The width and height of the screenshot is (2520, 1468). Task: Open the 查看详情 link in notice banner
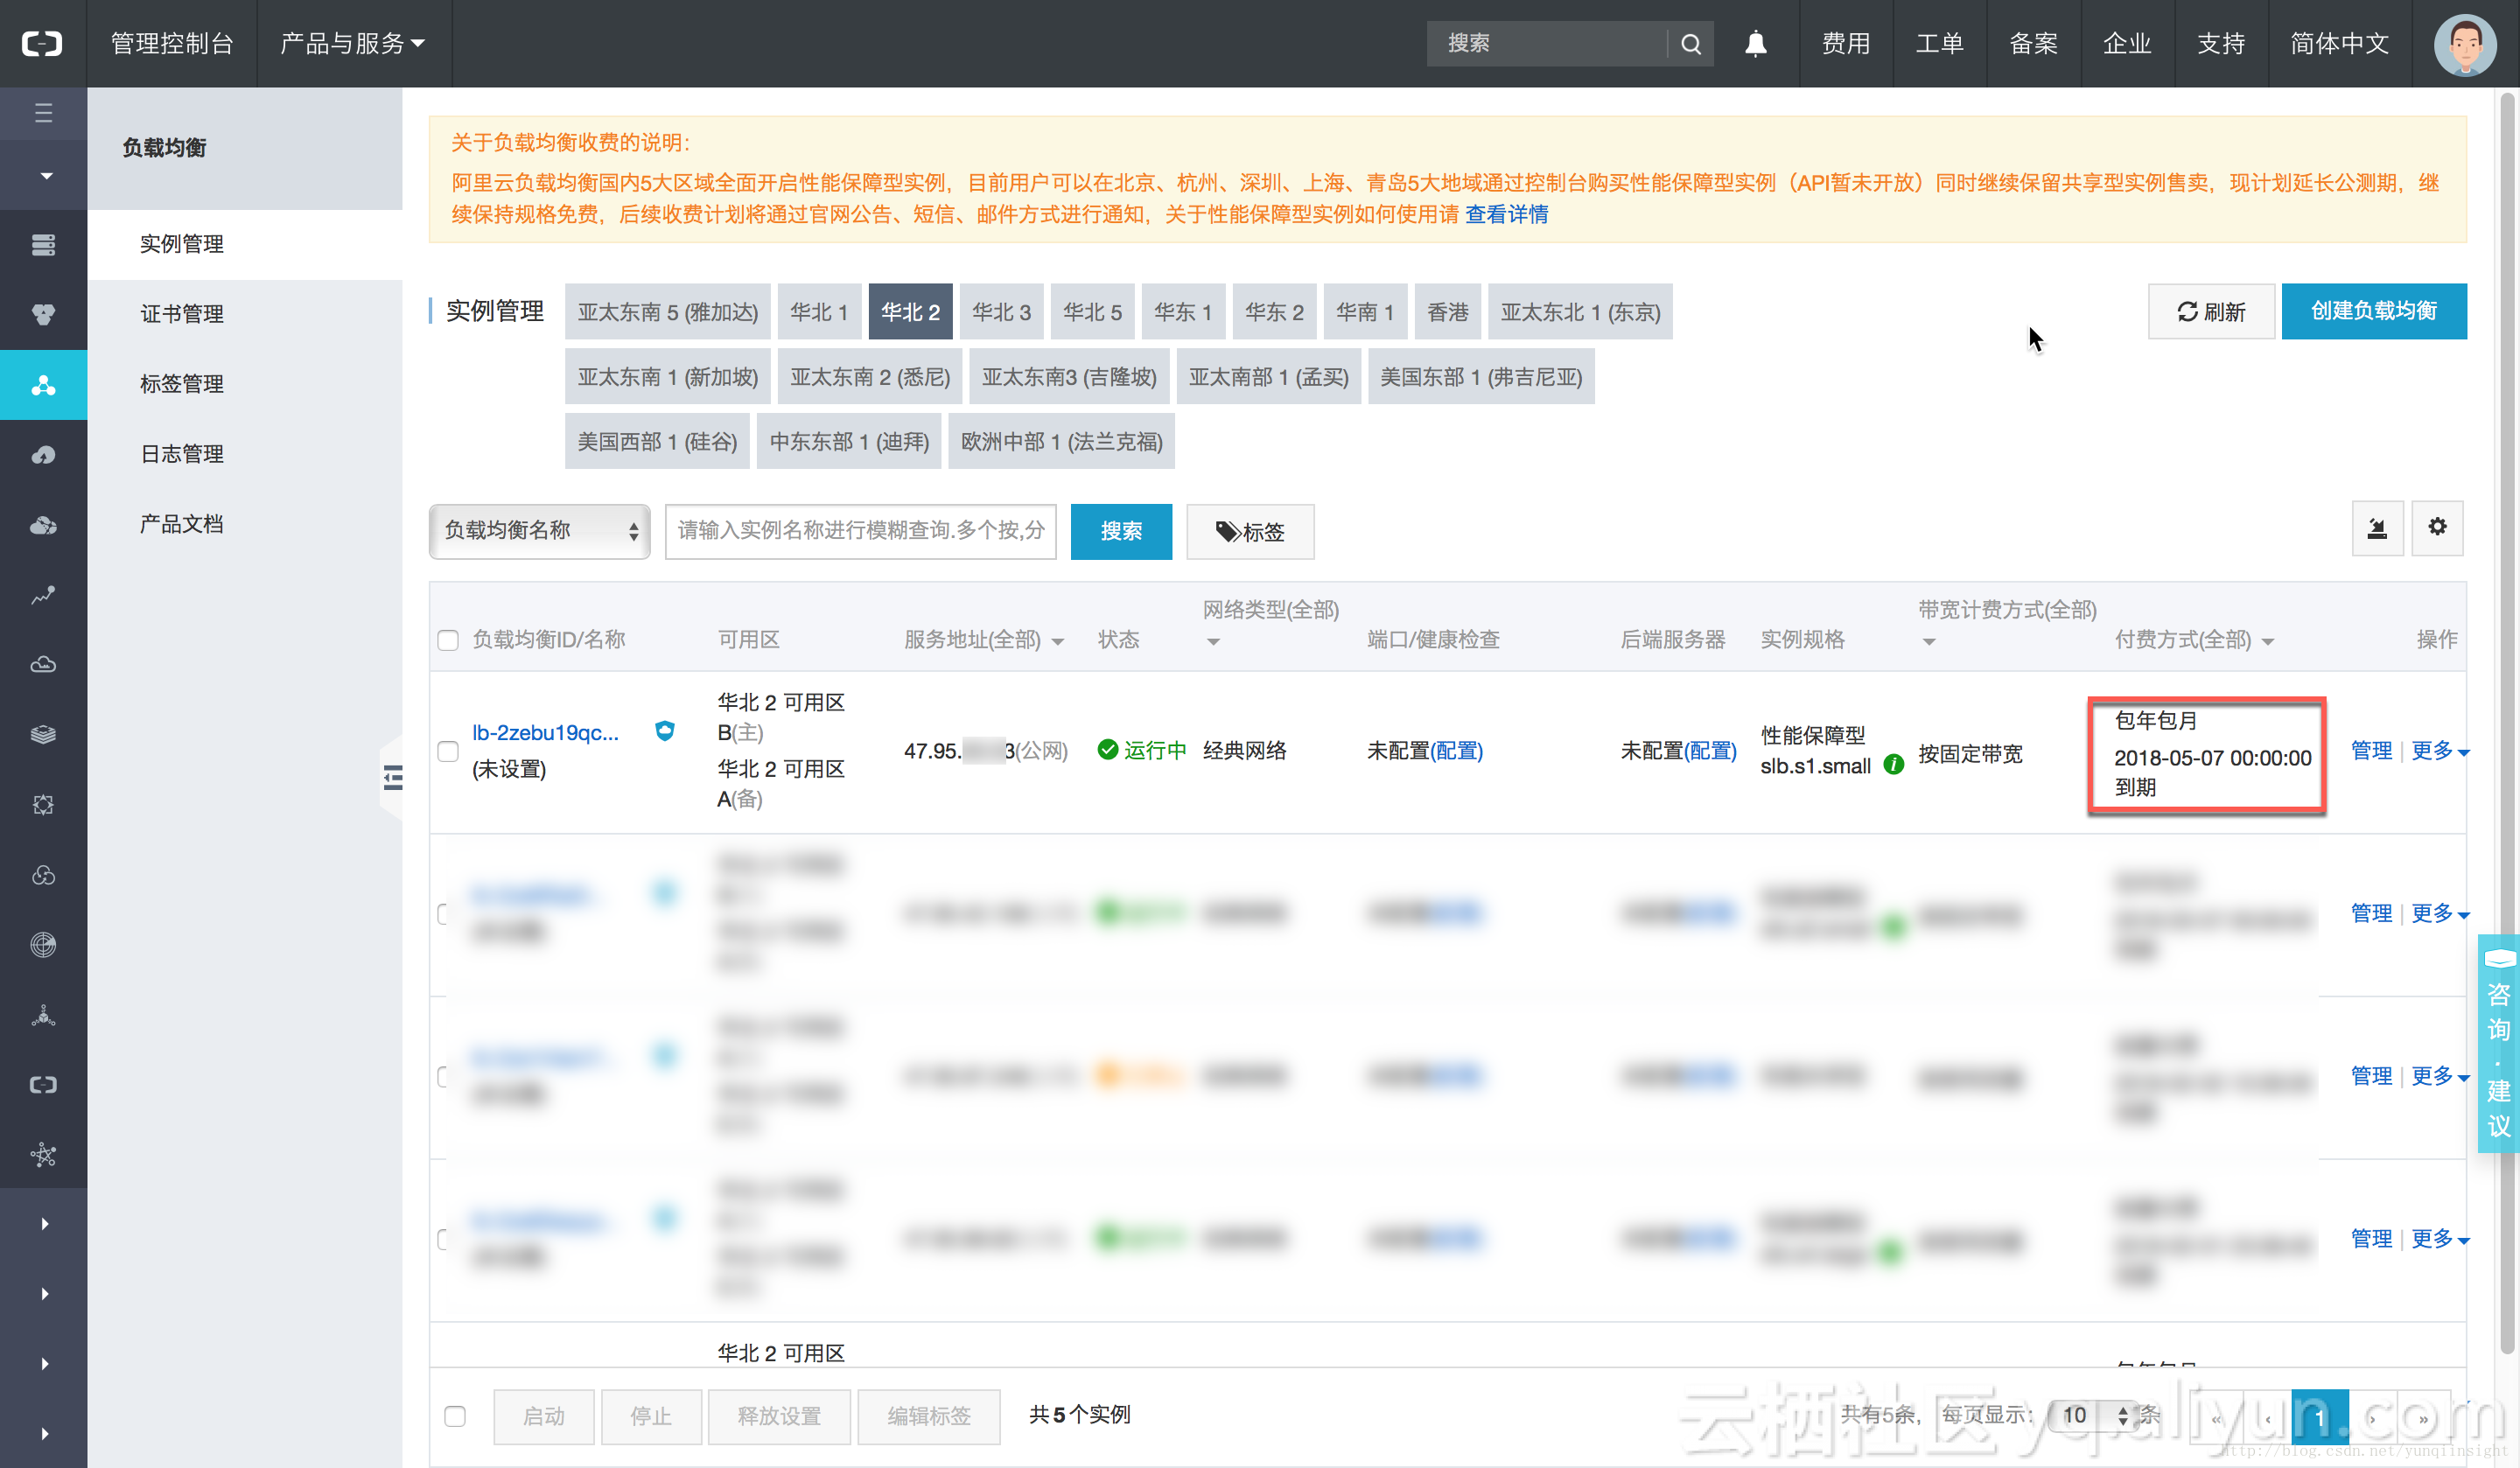coord(1506,214)
